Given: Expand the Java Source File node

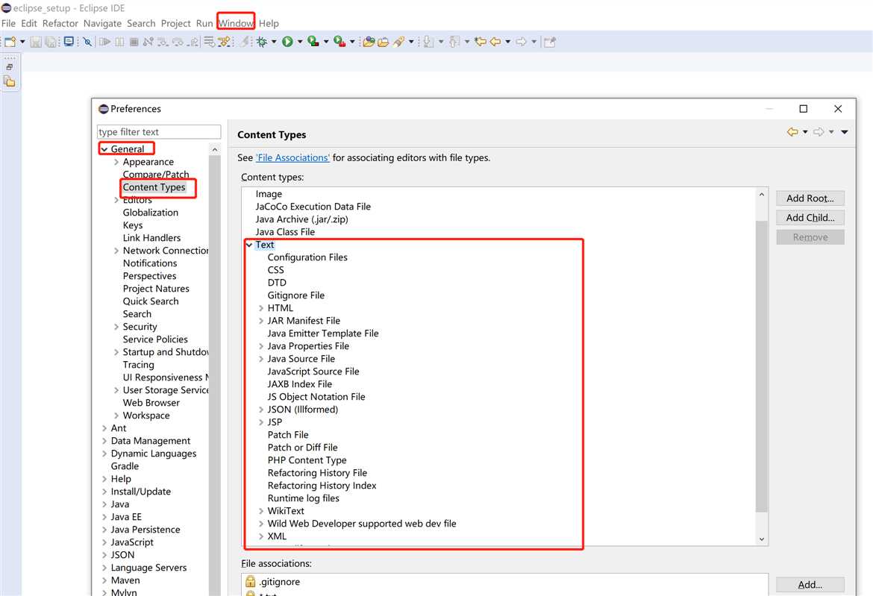Looking at the screenshot, I should (x=260, y=359).
